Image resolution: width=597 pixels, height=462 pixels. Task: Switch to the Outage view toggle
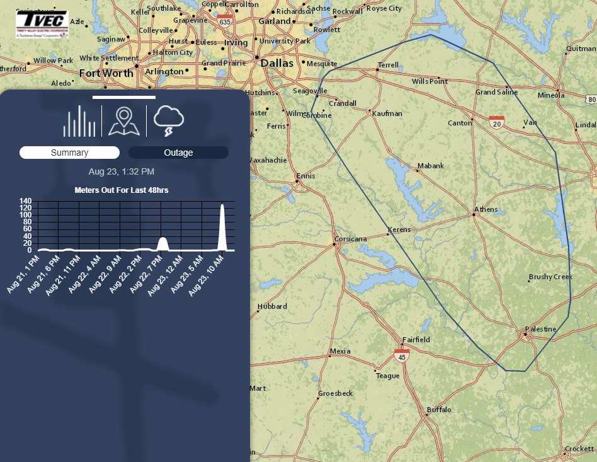[x=178, y=153]
